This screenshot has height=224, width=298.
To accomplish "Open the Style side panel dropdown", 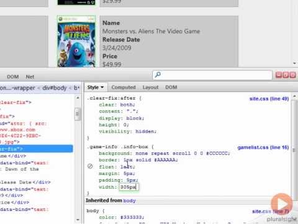I will (x=96, y=87).
